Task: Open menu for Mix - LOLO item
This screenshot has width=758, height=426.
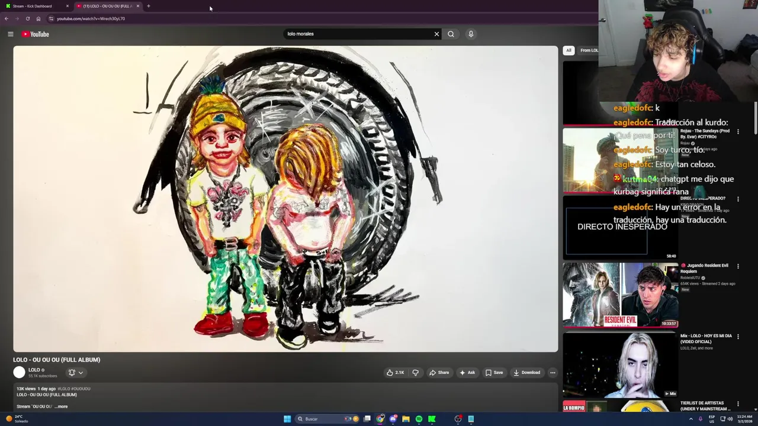Action: (x=738, y=337)
